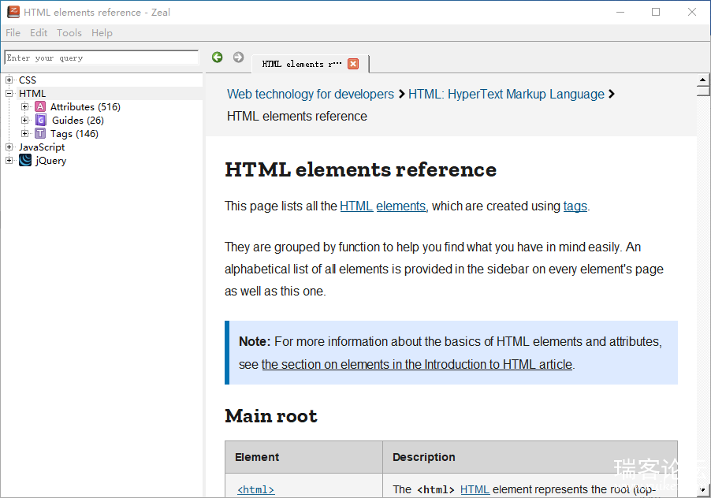711x498 pixels.
Task: Select the HTML elements reference tab
Action: 302,64
